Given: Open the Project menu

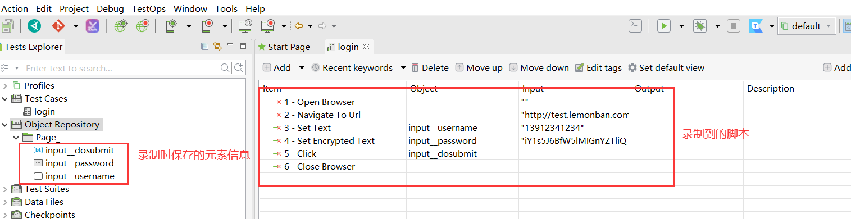Looking at the screenshot, I should click(74, 8).
